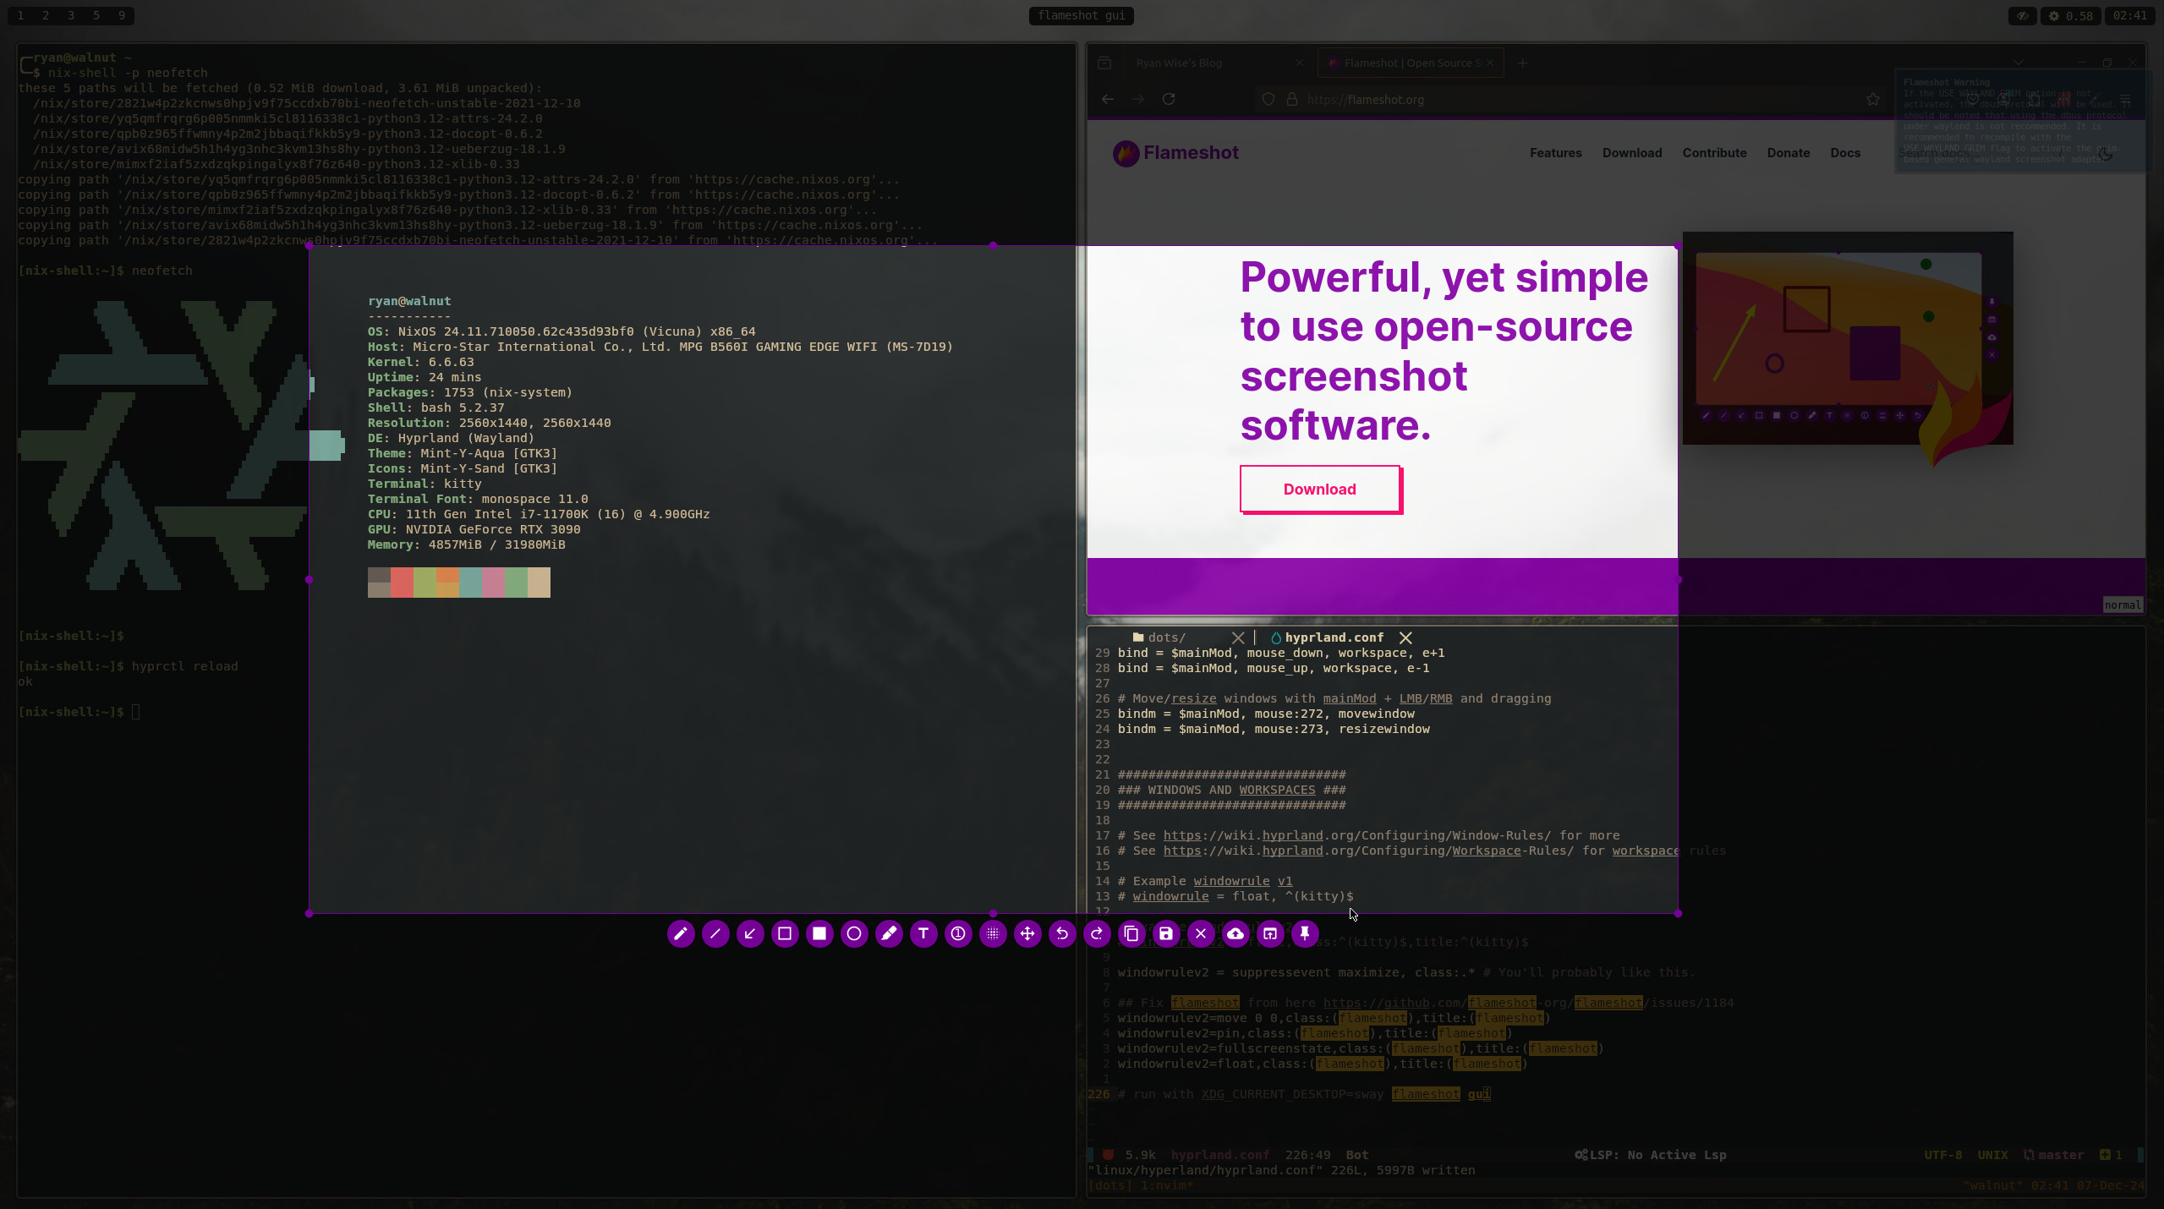Pin the selection to the screen
The height and width of the screenshot is (1209, 2164).
coord(1305,933)
